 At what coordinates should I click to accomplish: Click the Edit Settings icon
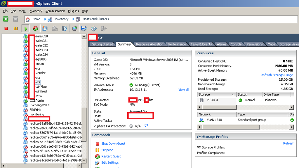[x=97, y=163]
